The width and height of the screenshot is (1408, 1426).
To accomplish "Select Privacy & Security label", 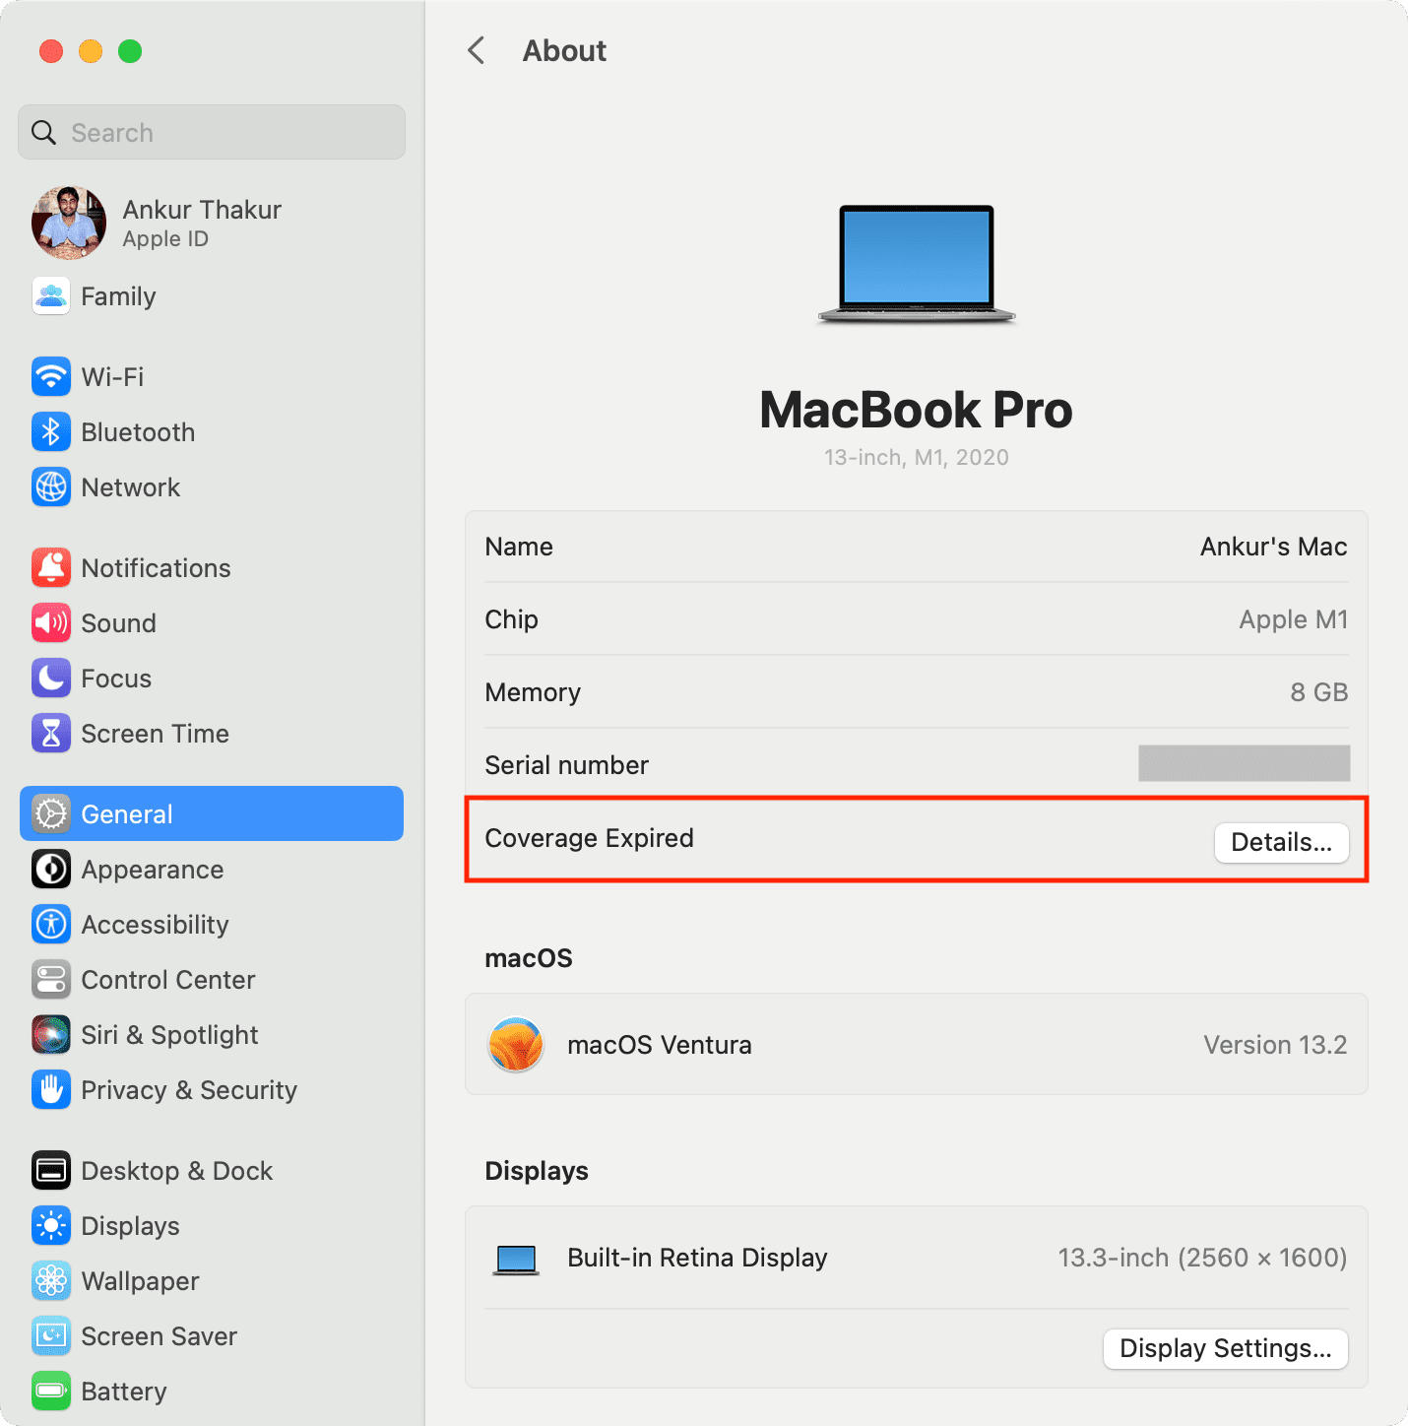I will [x=189, y=1090].
